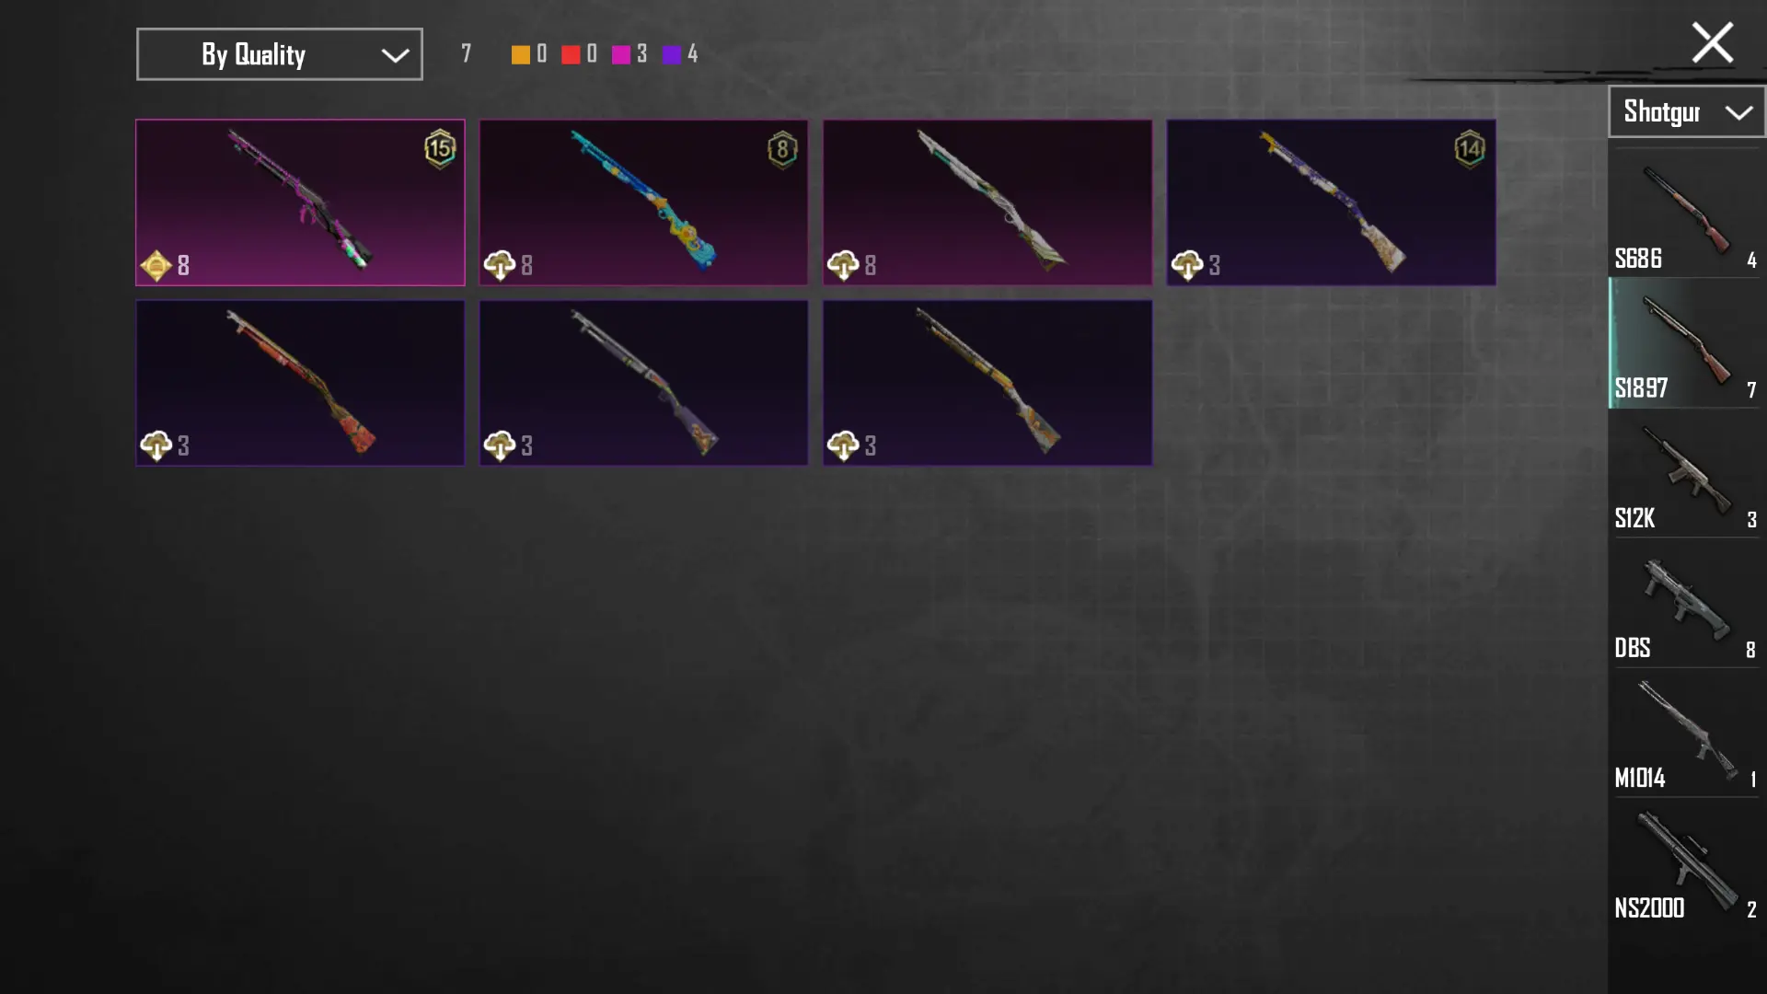This screenshot has width=1767, height=994.
Task: Select the gold-barreled S1897 skin in second row
Action: click(987, 383)
